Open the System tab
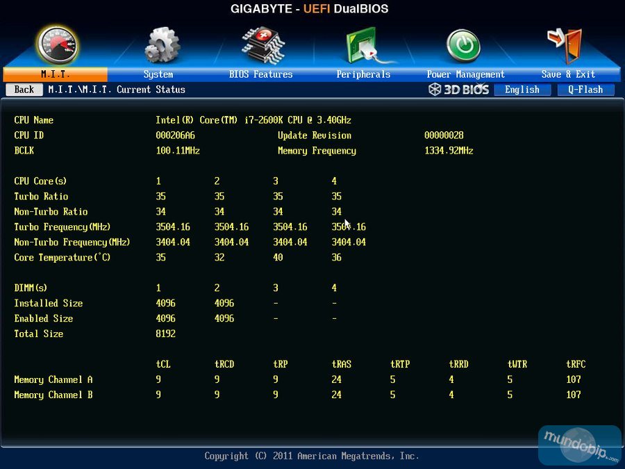The image size is (625, 469). pos(158,74)
